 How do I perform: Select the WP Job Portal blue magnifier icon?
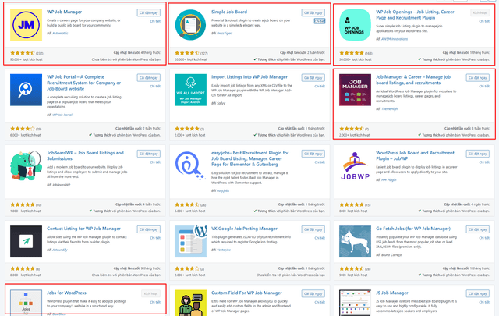point(26,90)
